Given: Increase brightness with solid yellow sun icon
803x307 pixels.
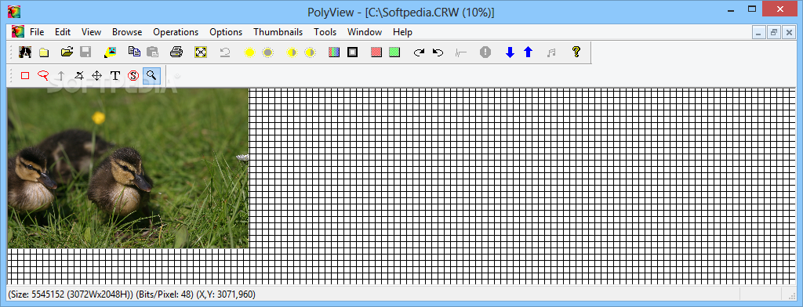Looking at the screenshot, I should coord(249,52).
